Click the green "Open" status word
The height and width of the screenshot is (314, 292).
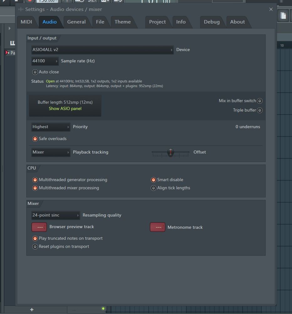(x=50, y=81)
